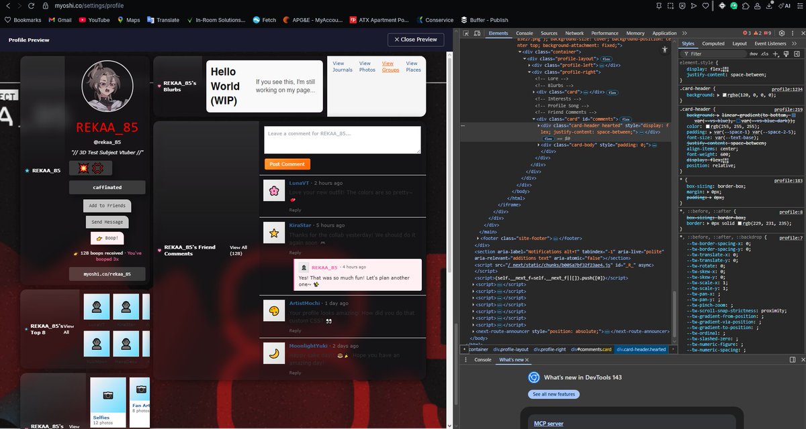Collapse the container div node
Image resolution: width=806 pixels, height=429 pixels.
click(519, 52)
